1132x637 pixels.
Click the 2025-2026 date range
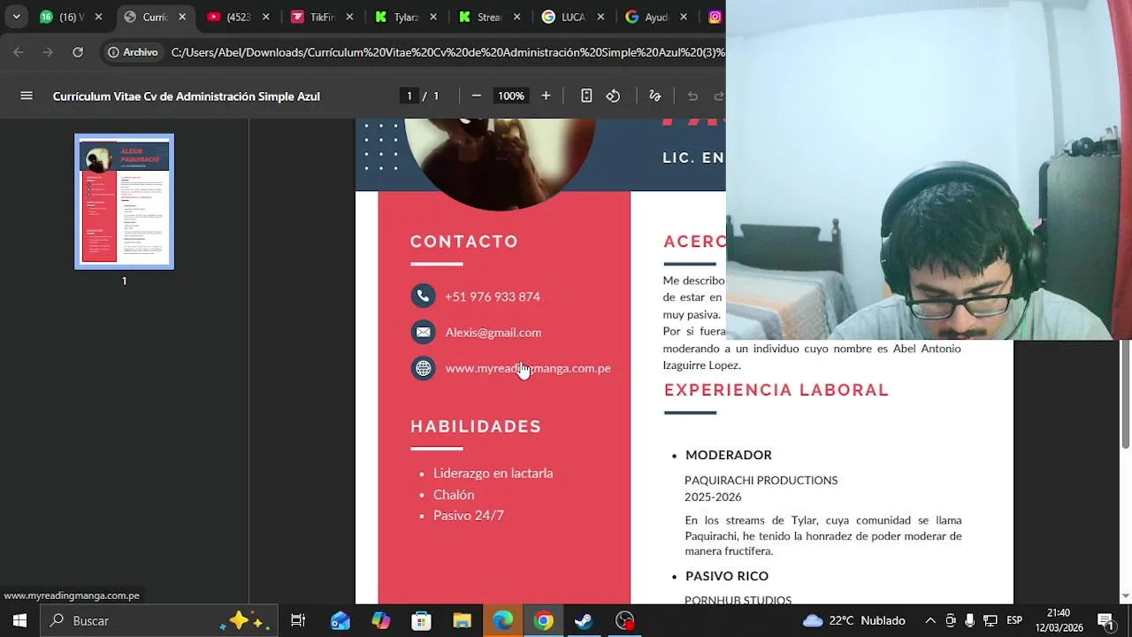pos(713,497)
